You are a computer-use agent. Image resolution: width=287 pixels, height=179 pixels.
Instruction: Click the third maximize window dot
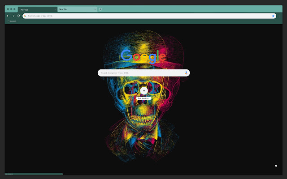coord(14,9)
